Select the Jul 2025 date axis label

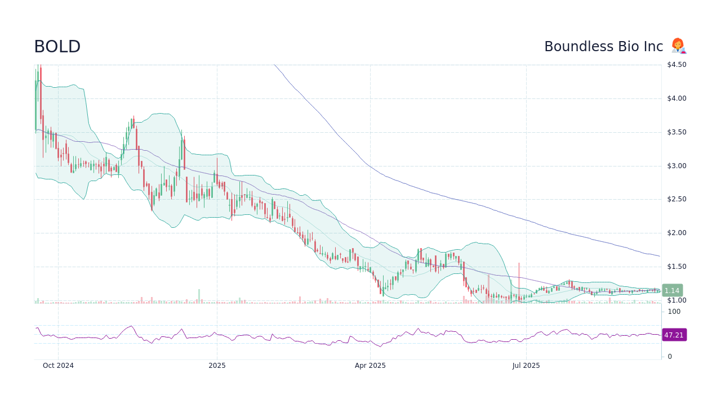click(526, 366)
